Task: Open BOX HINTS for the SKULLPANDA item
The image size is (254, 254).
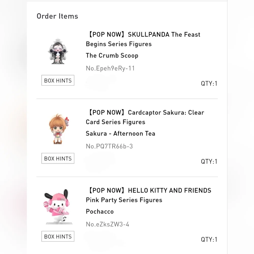Action: tap(58, 81)
